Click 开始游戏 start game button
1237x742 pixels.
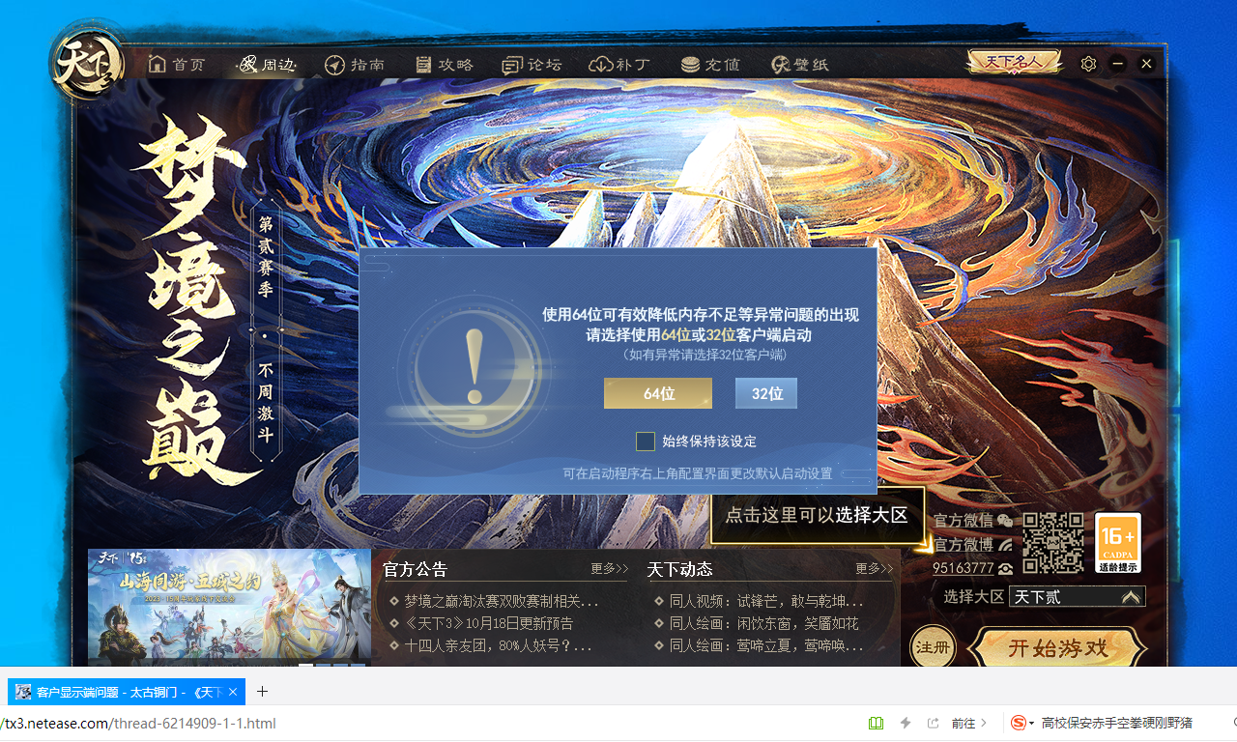pyautogui.click(x=1057, y=647)
